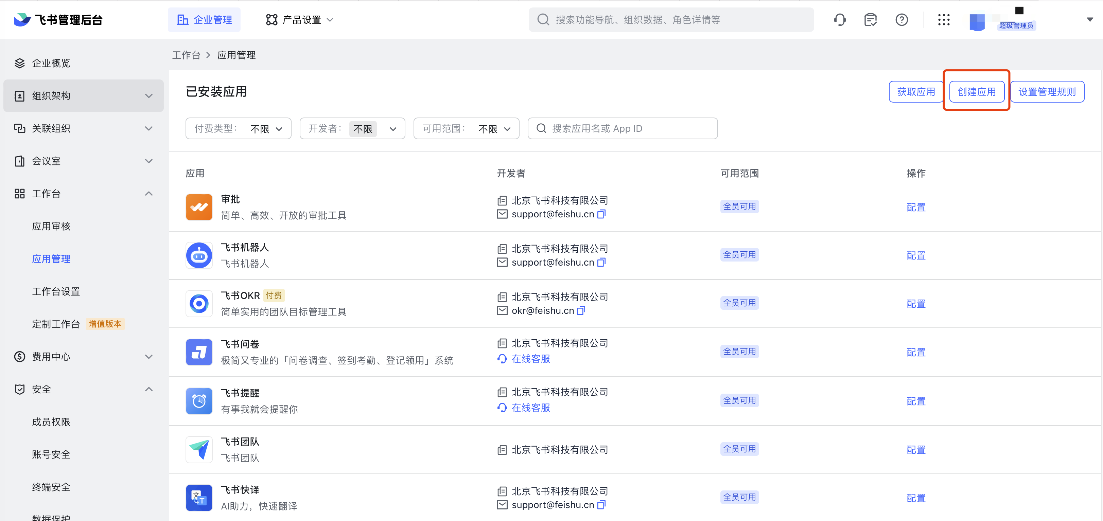Copy support email in 飞书快译 row

click(601, 505)
